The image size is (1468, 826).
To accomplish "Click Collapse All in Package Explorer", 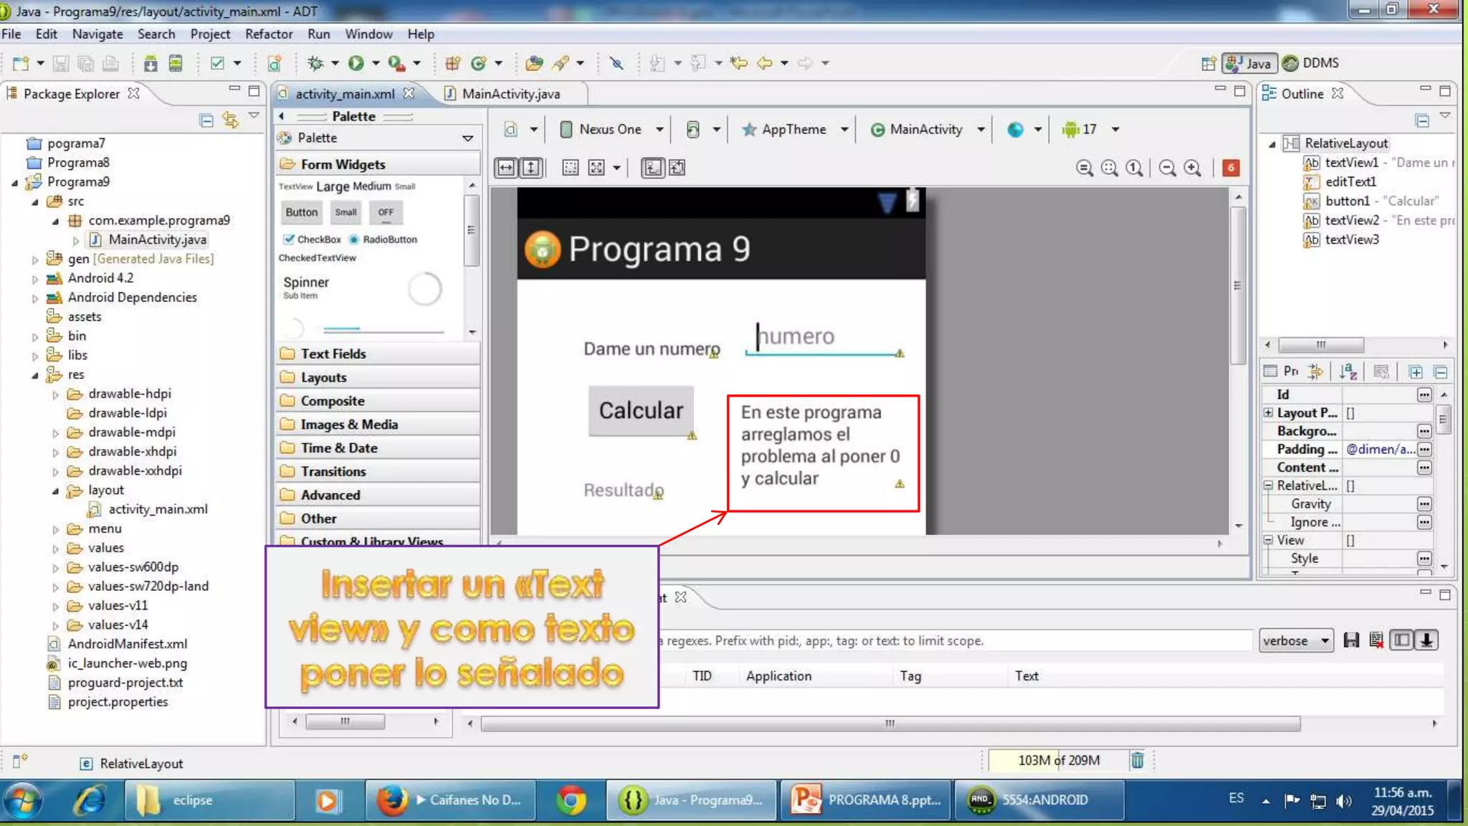I will (206, 120).
